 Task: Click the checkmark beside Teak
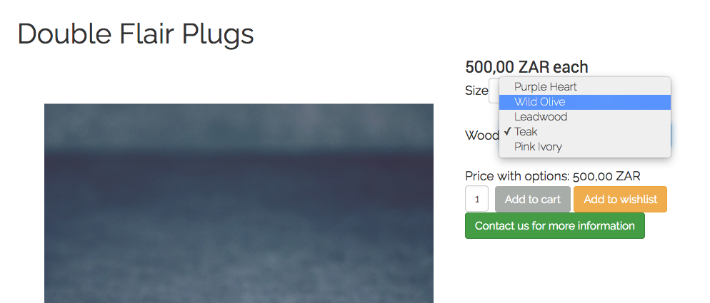click(x=507, y=132)
